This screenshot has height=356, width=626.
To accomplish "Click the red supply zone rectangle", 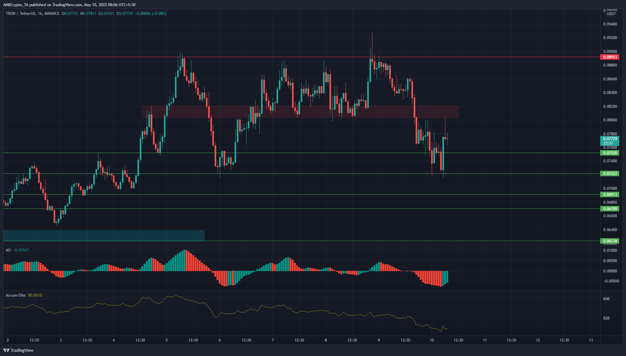I will [x=300, y=112].
